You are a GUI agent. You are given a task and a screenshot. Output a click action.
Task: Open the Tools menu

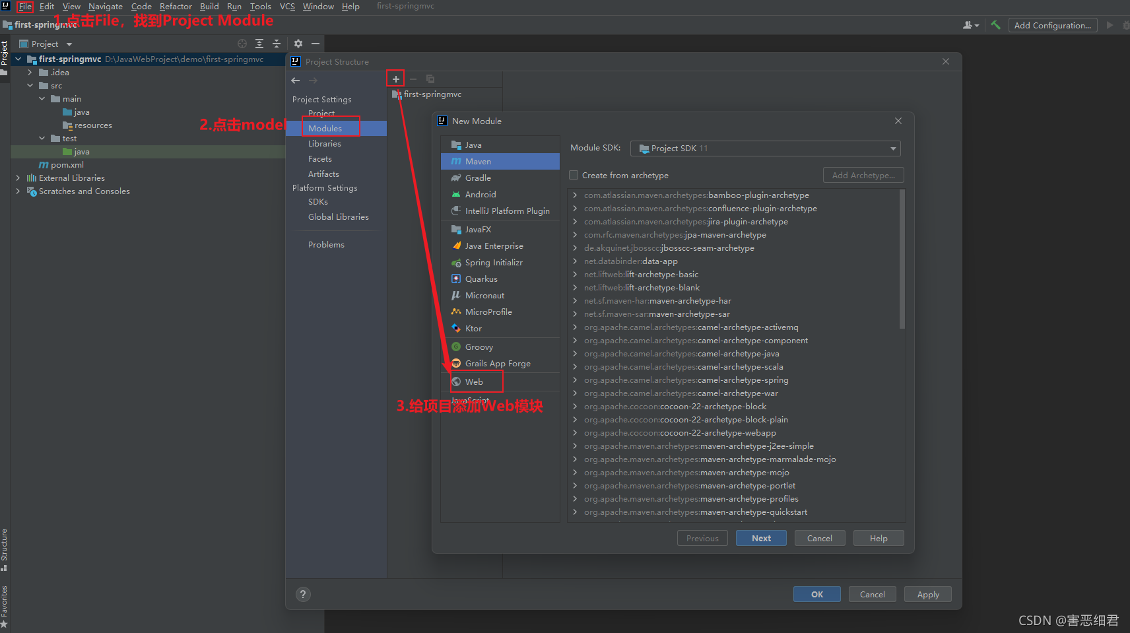click(261, 7)
